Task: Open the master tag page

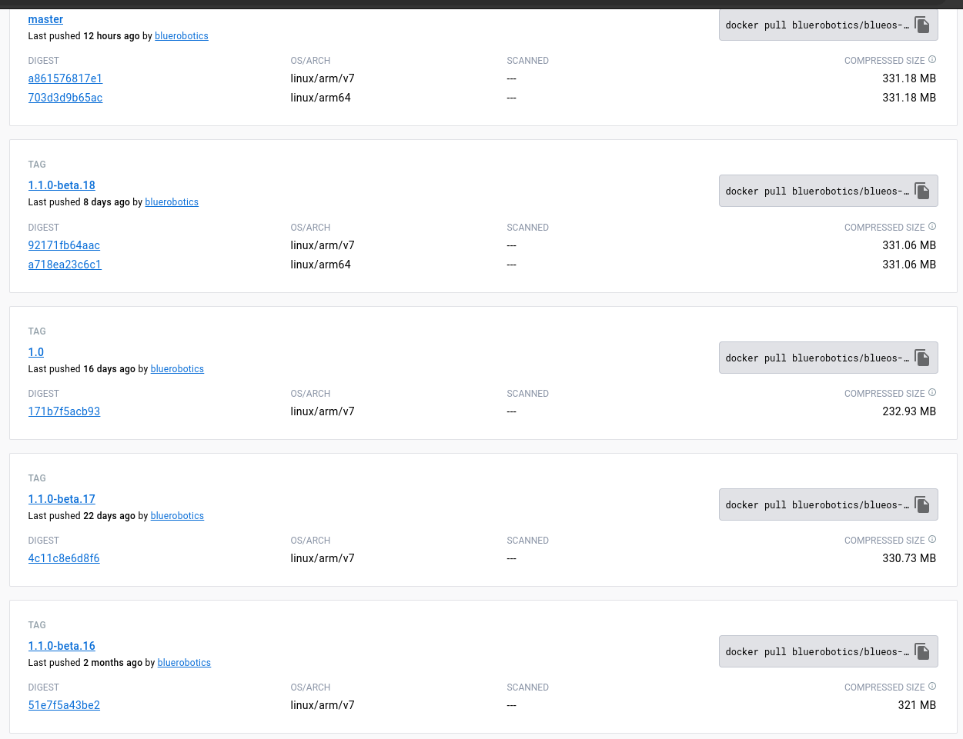Action: (45, 18)
